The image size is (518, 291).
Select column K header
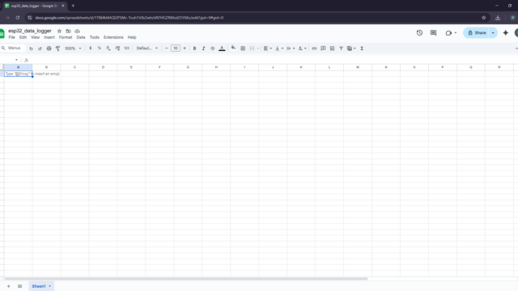pyautogui.click(x=301, y=67)
